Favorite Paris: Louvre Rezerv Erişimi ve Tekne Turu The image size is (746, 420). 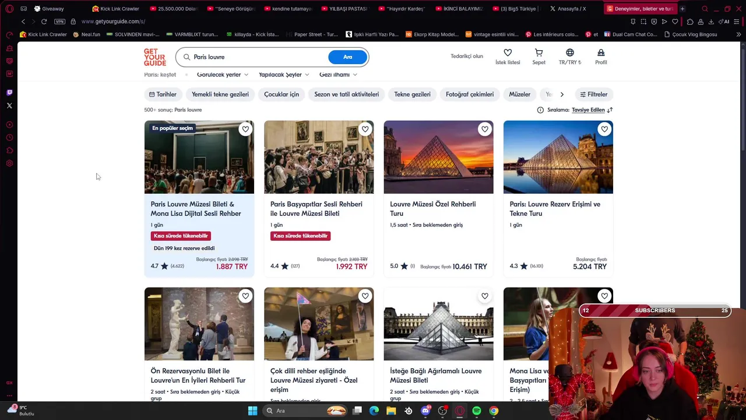[604, 129]
